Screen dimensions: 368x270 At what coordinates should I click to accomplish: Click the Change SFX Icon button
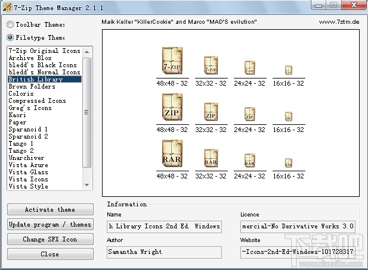click(50, 239)
